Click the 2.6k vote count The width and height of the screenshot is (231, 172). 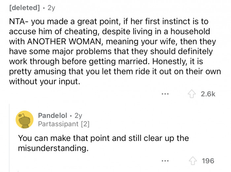tap(208, 94)
